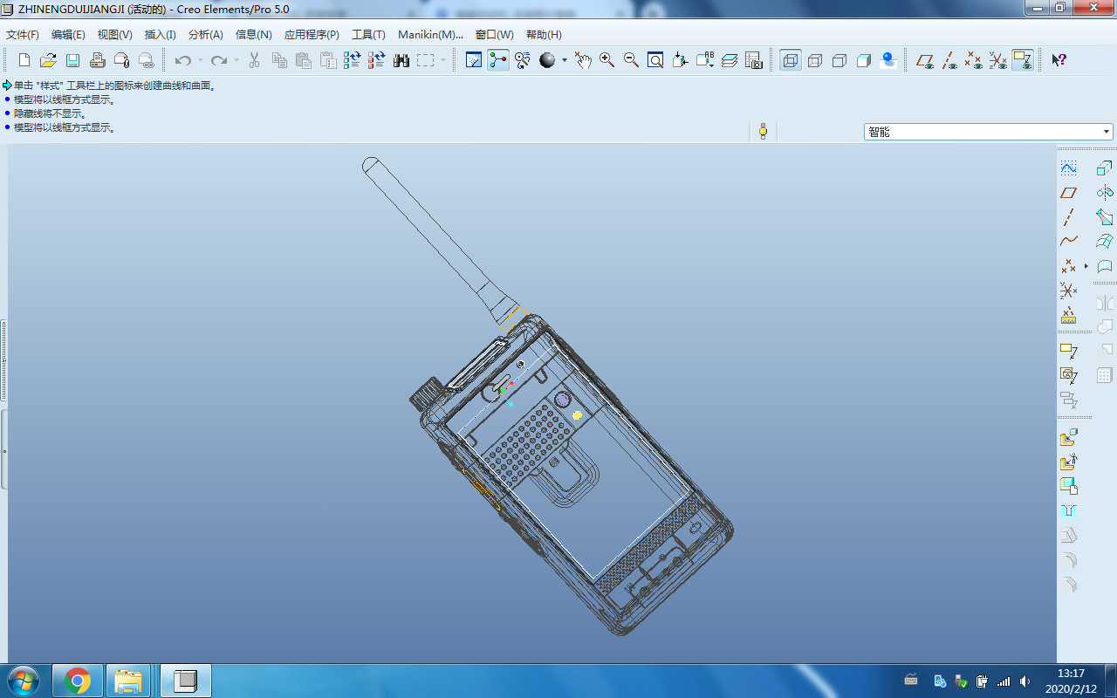
Task: Toggle spin center display
Action: (x=498, y=60)
